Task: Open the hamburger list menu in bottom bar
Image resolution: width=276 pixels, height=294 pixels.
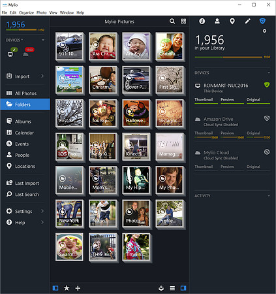Action: (x=172, y=288)
